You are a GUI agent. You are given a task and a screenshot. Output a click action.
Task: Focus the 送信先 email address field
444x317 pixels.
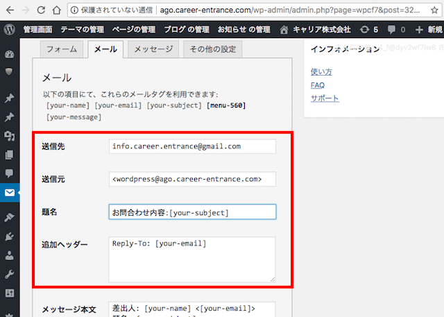(192, 146)
